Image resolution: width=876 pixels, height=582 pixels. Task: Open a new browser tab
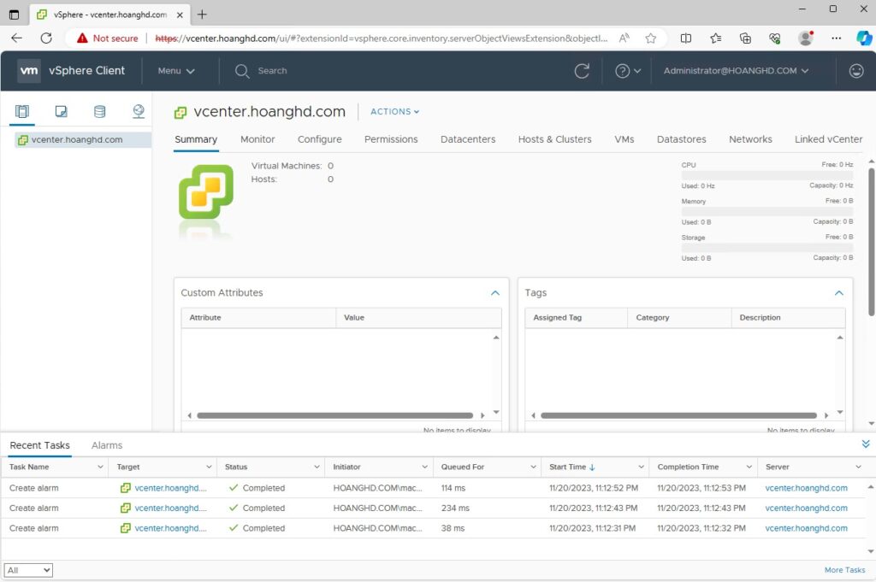[x=202, y=15]
